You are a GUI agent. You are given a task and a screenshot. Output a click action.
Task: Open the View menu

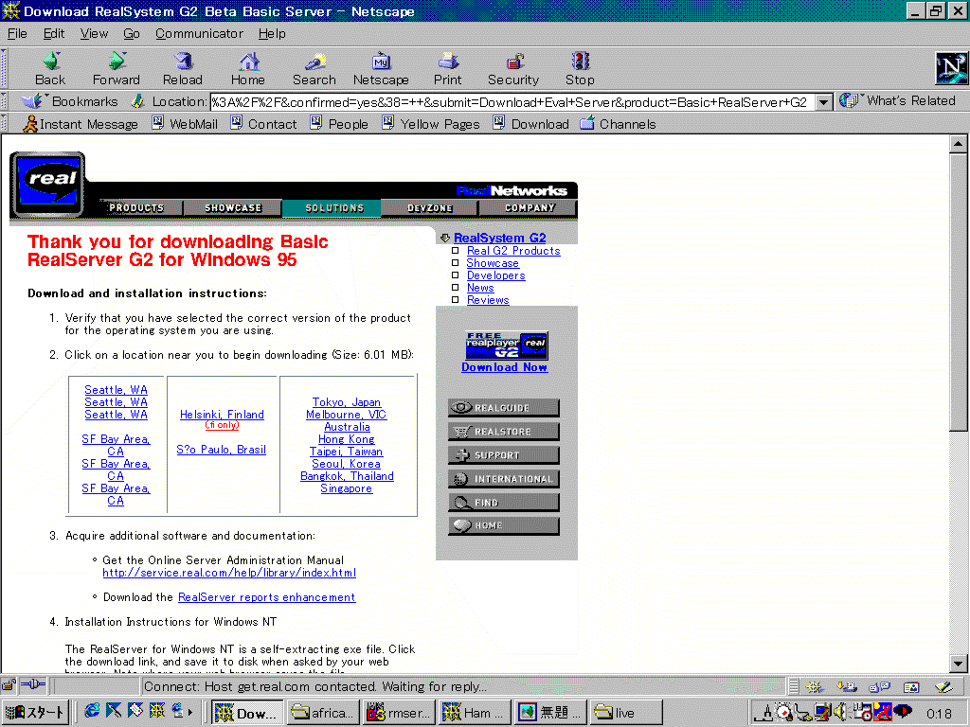(x=94, y=33)
